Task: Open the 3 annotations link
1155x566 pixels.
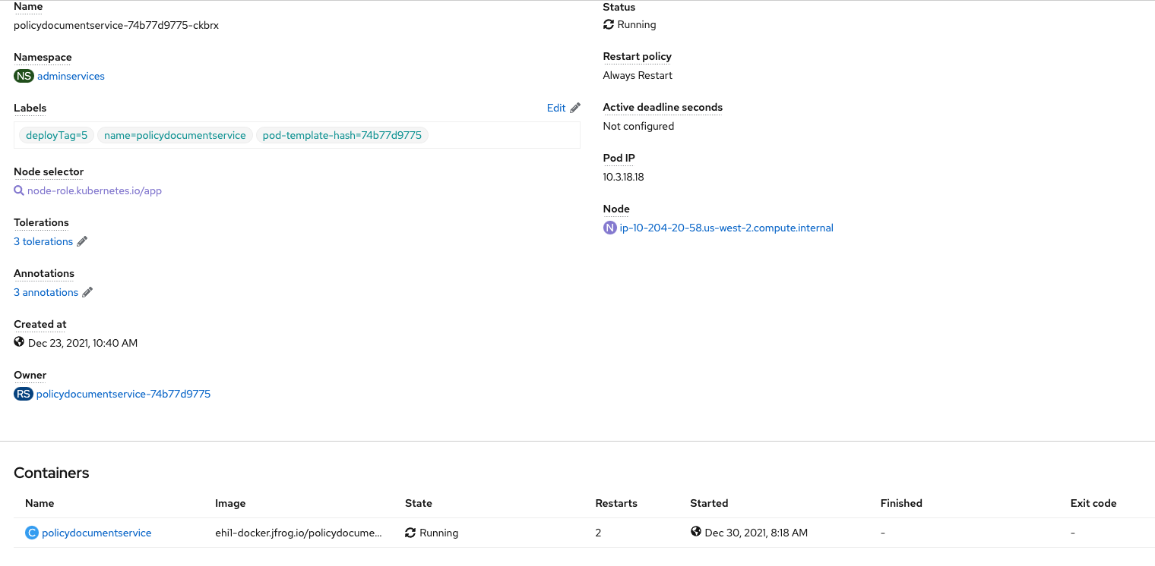Action: 46,292
